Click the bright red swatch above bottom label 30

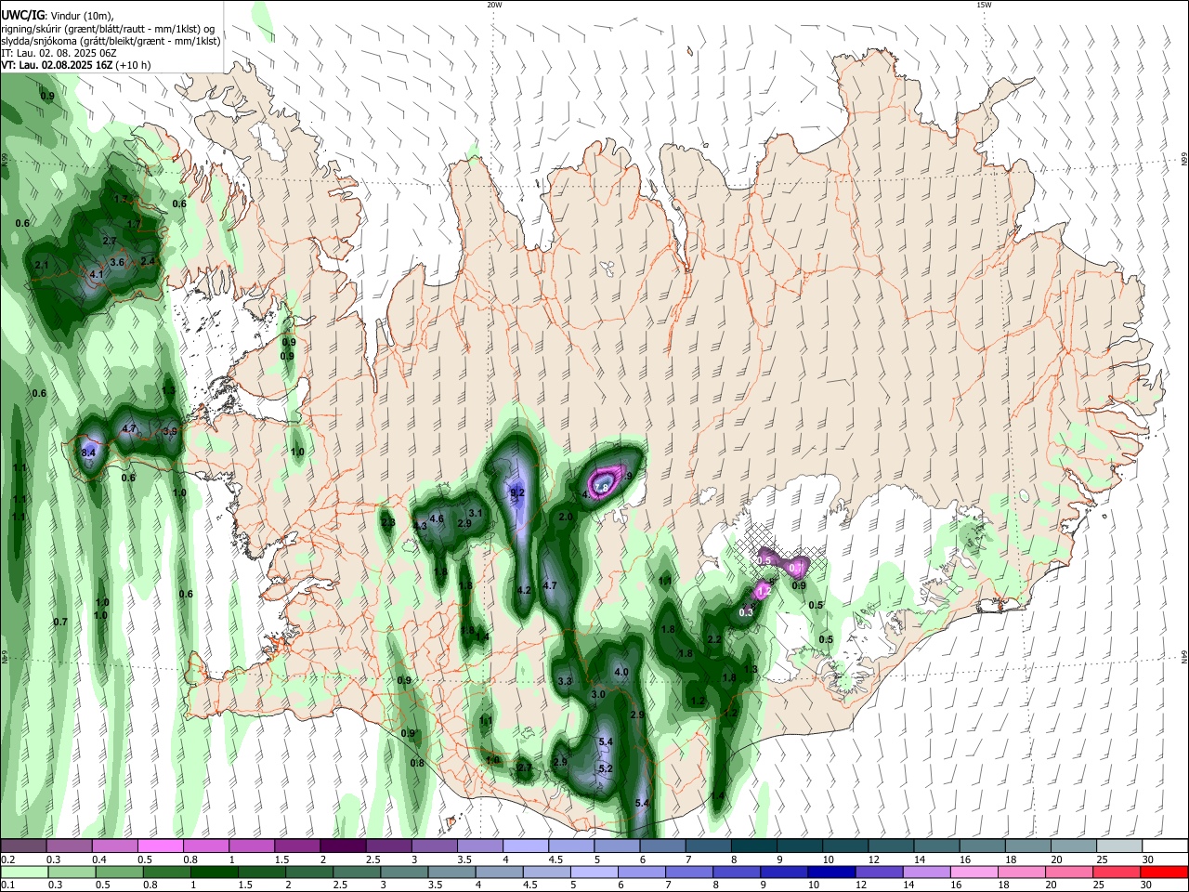(x=1165, y=872)
